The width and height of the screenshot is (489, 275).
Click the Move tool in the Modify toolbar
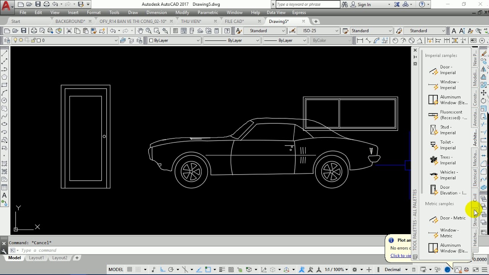484,93
